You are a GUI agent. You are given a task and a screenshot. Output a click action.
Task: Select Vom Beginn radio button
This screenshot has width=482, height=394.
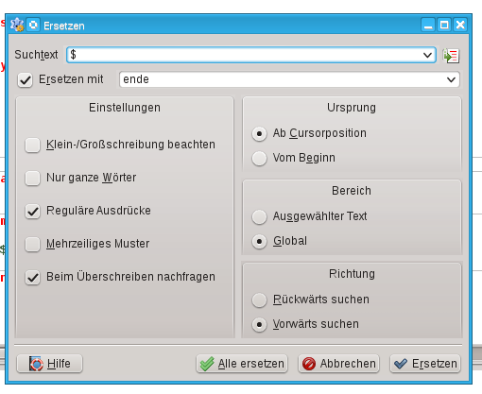(259, 158)
